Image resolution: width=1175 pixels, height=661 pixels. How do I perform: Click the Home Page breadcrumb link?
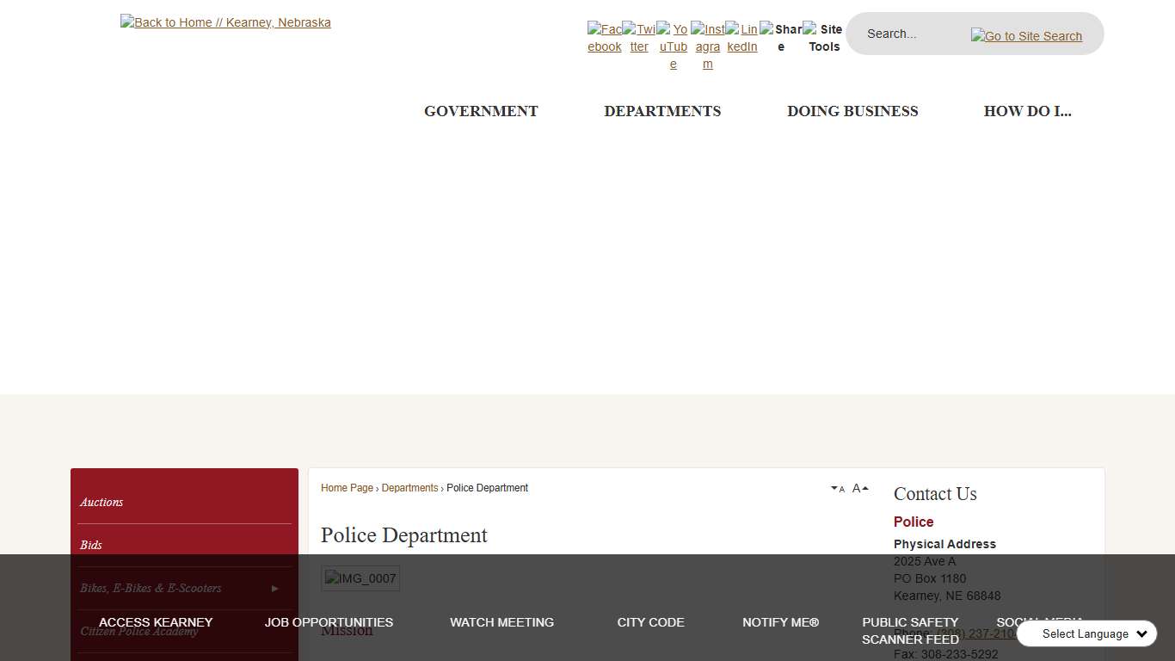pos(347,488)
